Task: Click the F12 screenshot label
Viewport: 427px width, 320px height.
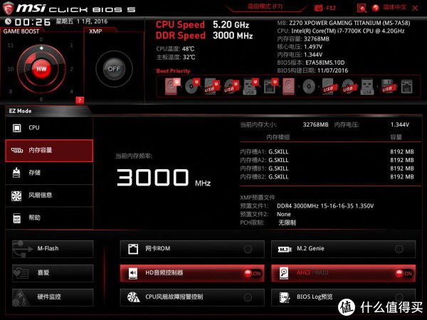Action: [331, 8]
